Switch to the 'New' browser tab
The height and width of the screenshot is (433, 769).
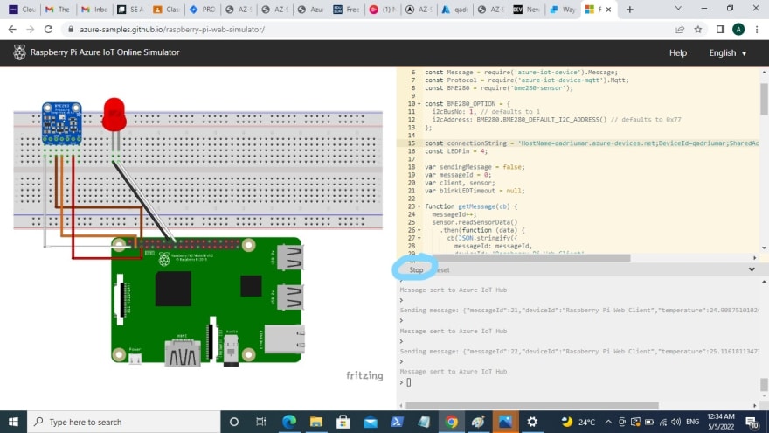pyautogui.click(x=527, y=10)
